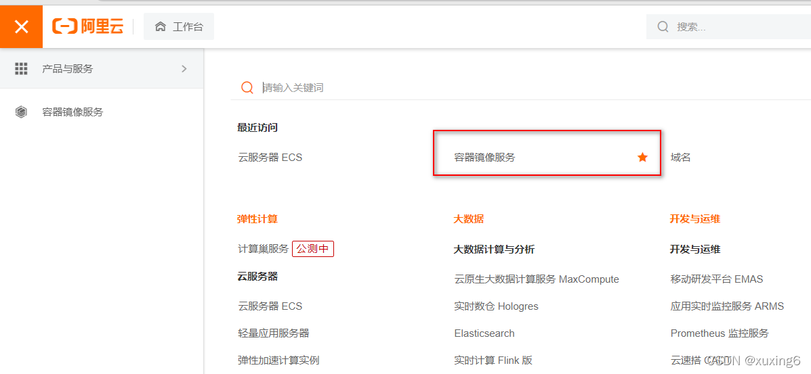Viewport: 811px width, 374px height.
Task: Open 移动研发平台 EMAS link
Action: click(x=716, y=279)
